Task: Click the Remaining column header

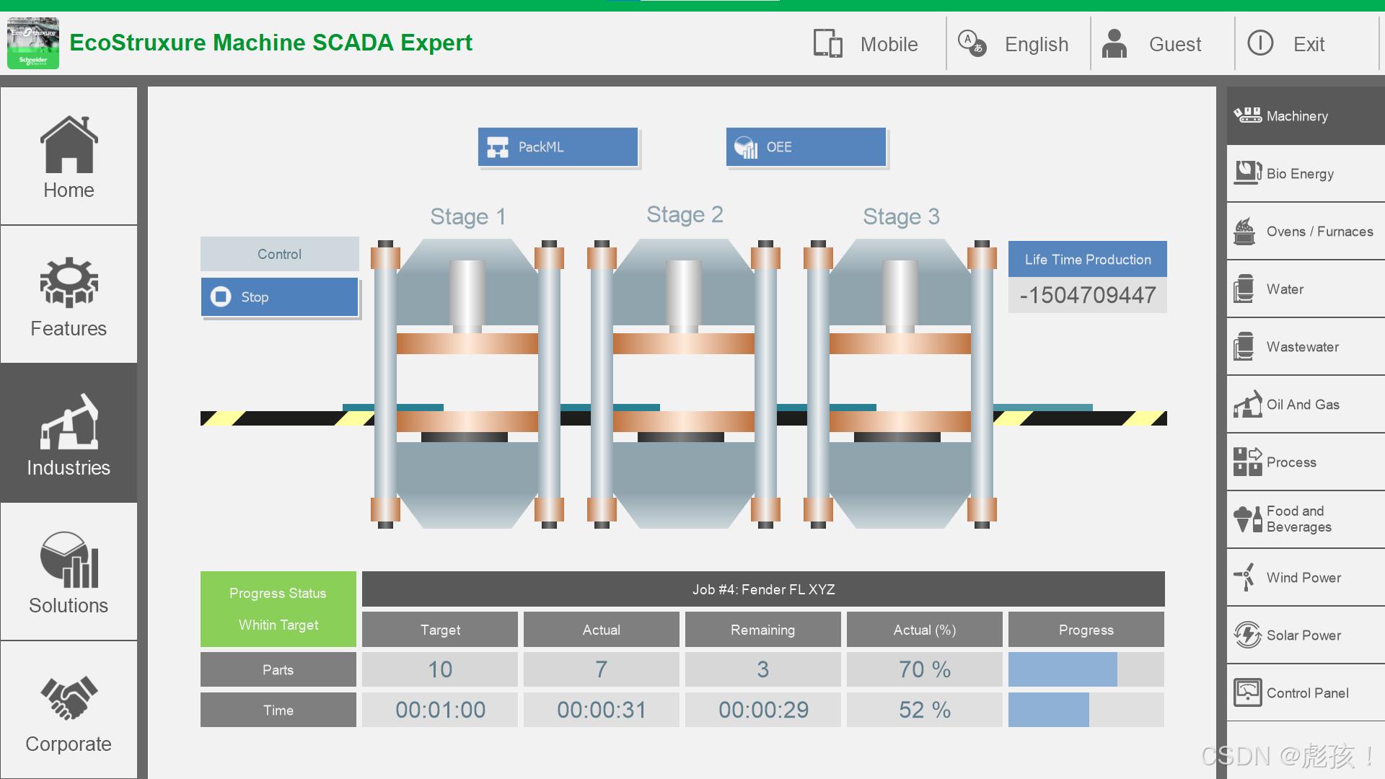Action: pyautogui.click(x=763, y=630)
